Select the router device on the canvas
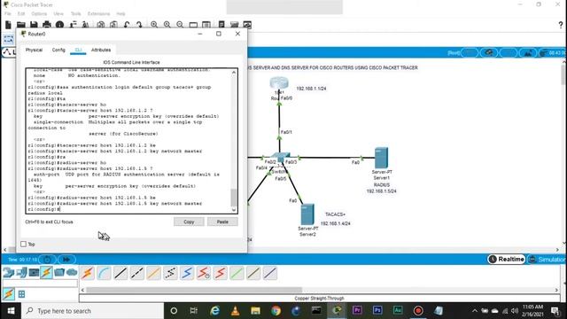Image resolution: width=567 pixels, height=319 pixels. click(x=279, y=83)
